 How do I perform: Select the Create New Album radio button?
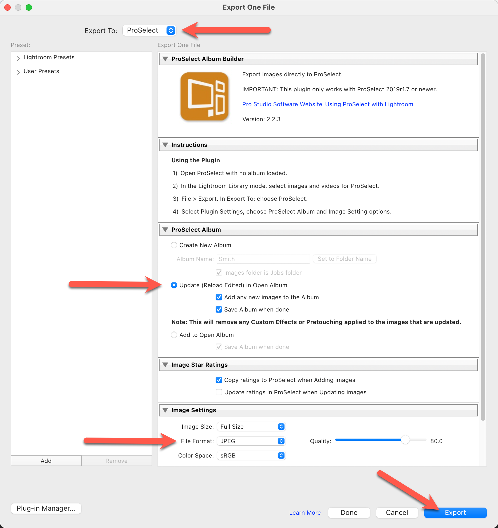click(x=174, y=245)
